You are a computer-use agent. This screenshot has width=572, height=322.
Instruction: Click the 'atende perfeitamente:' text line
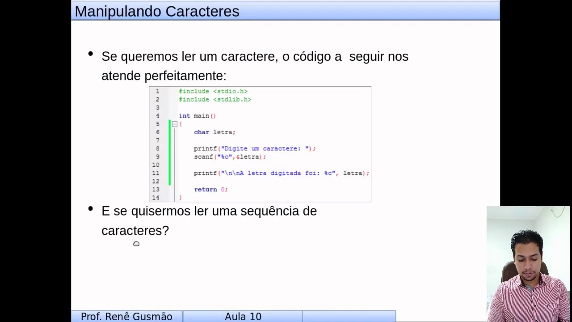[164, 76]
